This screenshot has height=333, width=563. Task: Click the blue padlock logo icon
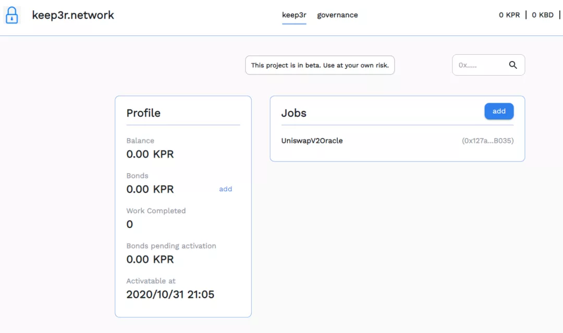12,15
